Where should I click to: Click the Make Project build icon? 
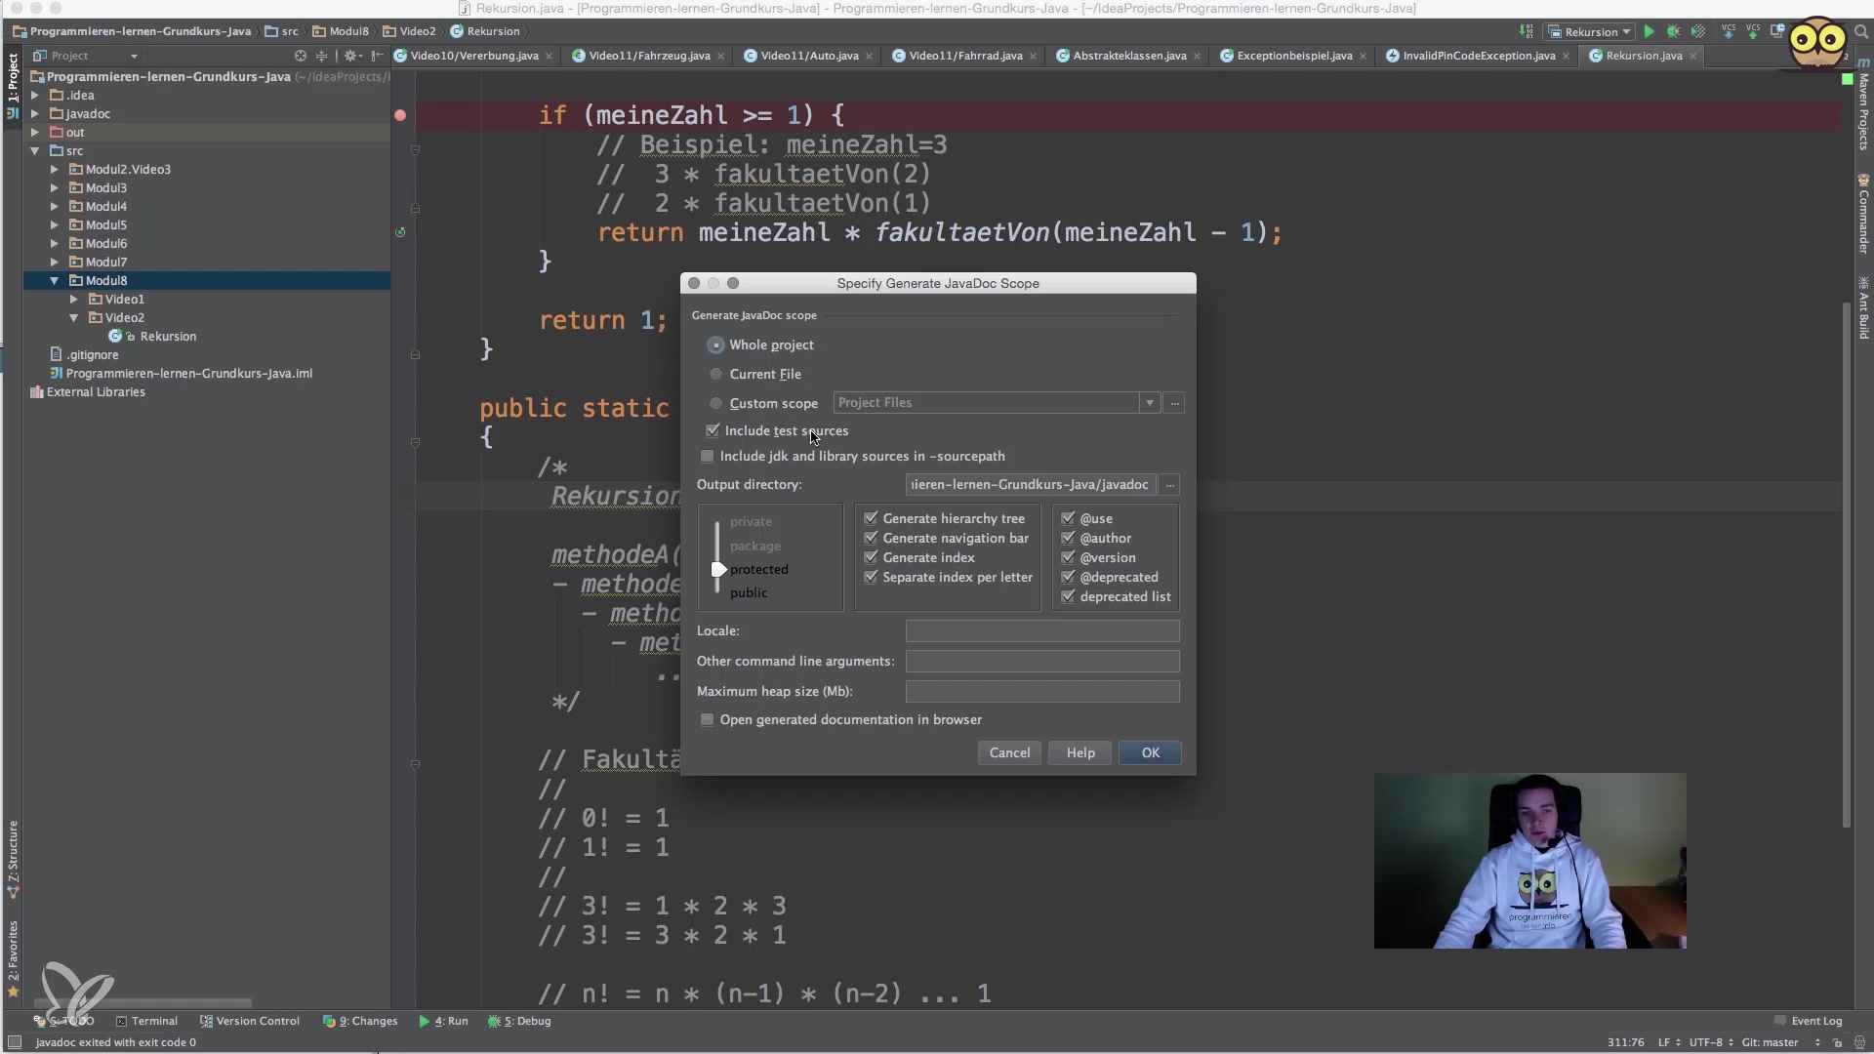pyautogui.click(x=1527, y=32)
